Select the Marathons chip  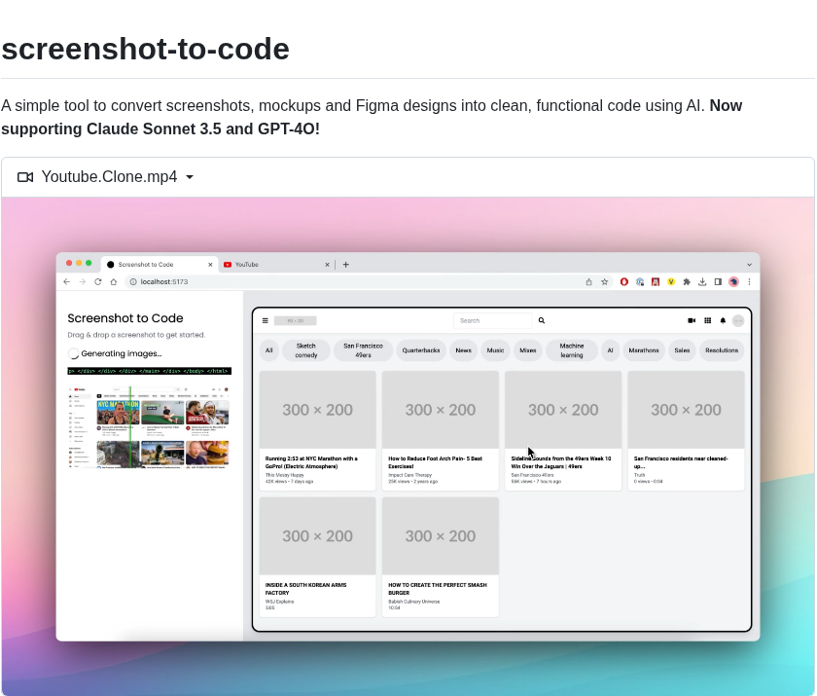point(644,350)
